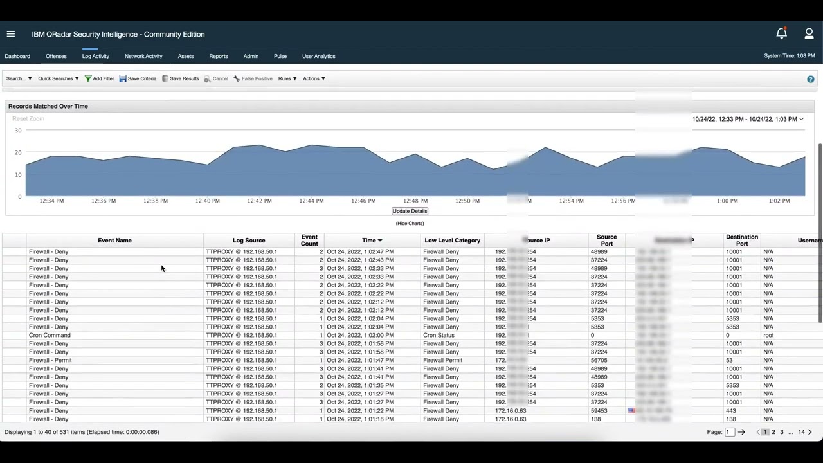
Task: Click the Records Matched Over Time title
Action: (48, 106)
